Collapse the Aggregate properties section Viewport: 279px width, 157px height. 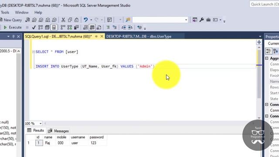[267, 58]
